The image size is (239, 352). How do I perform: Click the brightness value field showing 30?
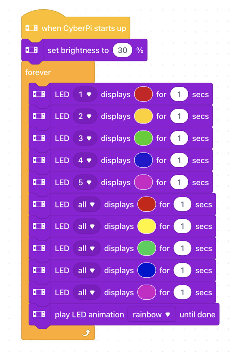point(122,50)
